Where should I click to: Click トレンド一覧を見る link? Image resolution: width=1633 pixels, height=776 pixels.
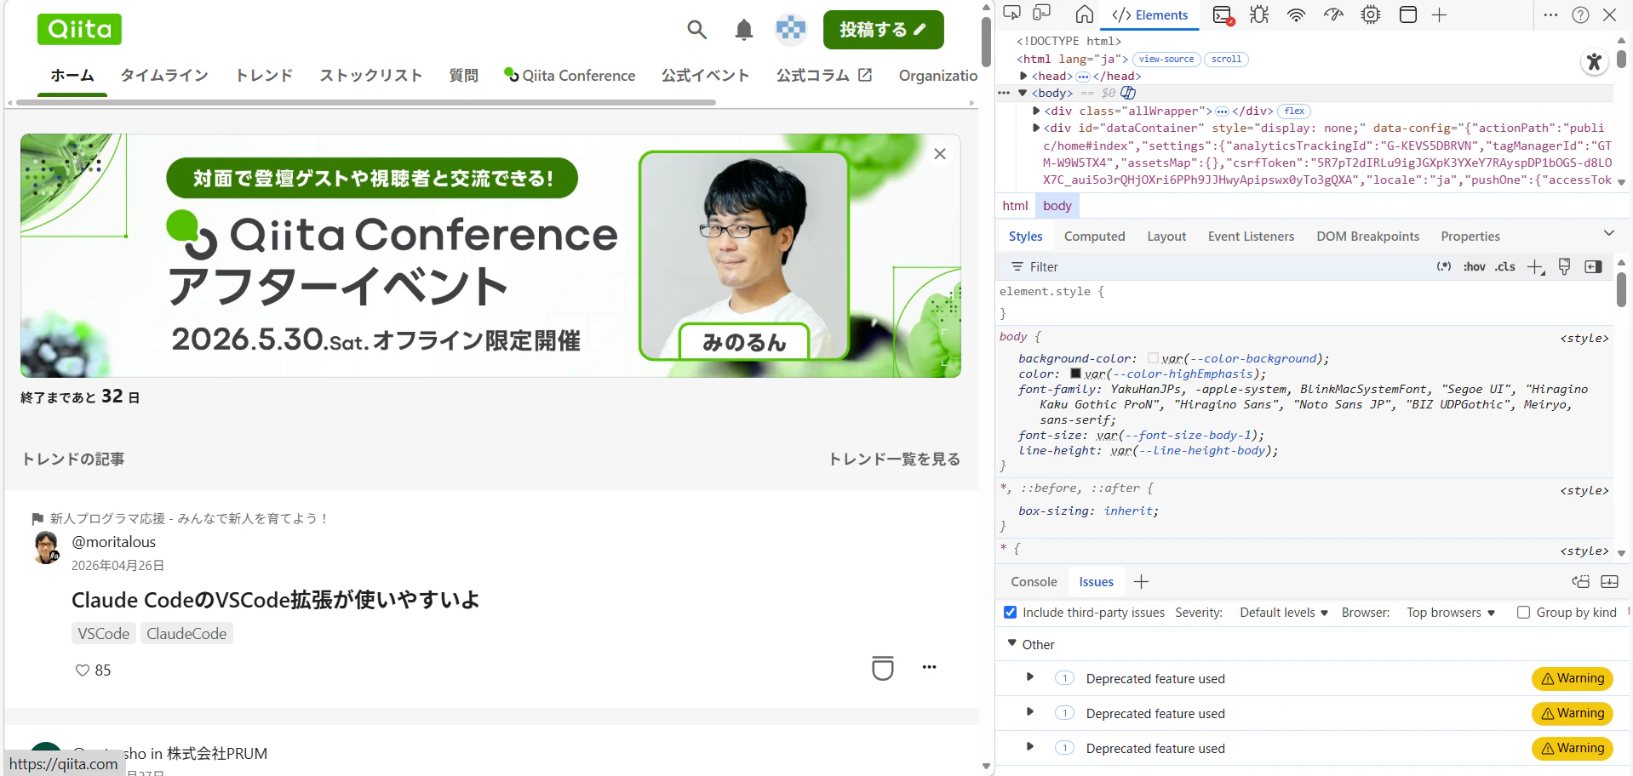[895, 459]
